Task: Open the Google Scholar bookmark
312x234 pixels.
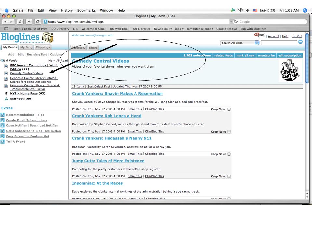Action: [x=227, y=29]
